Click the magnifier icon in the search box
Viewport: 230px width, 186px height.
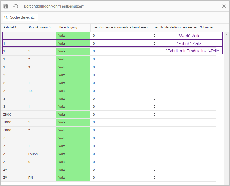[6, 17]
